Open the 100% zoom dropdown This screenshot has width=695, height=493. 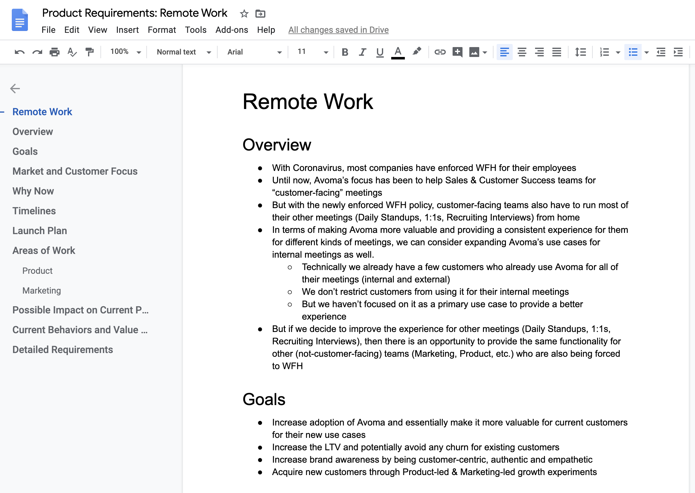pyautogui.click(x=126, y=52)
